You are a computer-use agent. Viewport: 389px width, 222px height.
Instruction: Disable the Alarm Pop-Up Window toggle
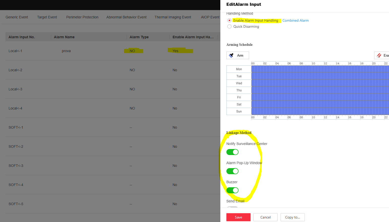pos(232,171)
